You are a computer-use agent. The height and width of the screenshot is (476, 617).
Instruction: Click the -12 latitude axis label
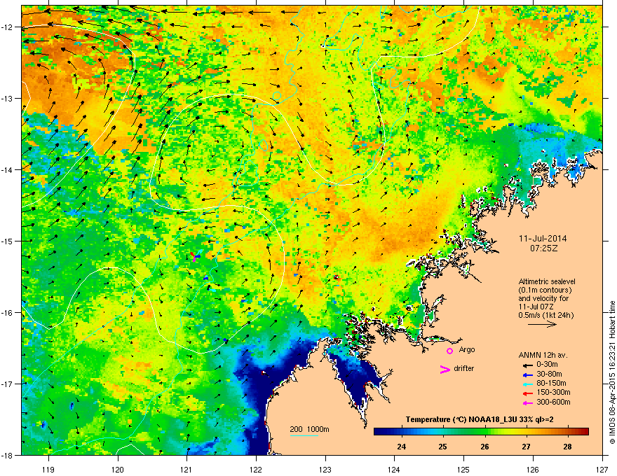tap(8, 27)
